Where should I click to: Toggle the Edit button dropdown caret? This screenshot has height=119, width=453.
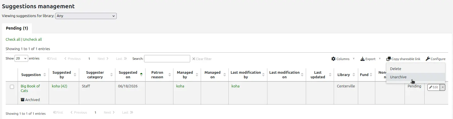(442, 87)
